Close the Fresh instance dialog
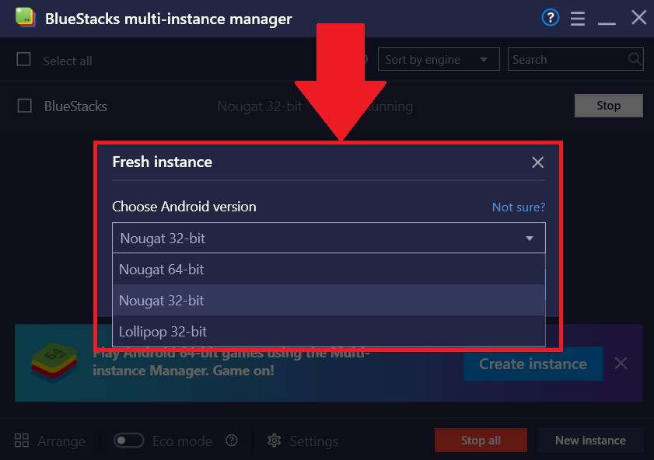This screenshot has height=460, width=654. coord(537,162)
